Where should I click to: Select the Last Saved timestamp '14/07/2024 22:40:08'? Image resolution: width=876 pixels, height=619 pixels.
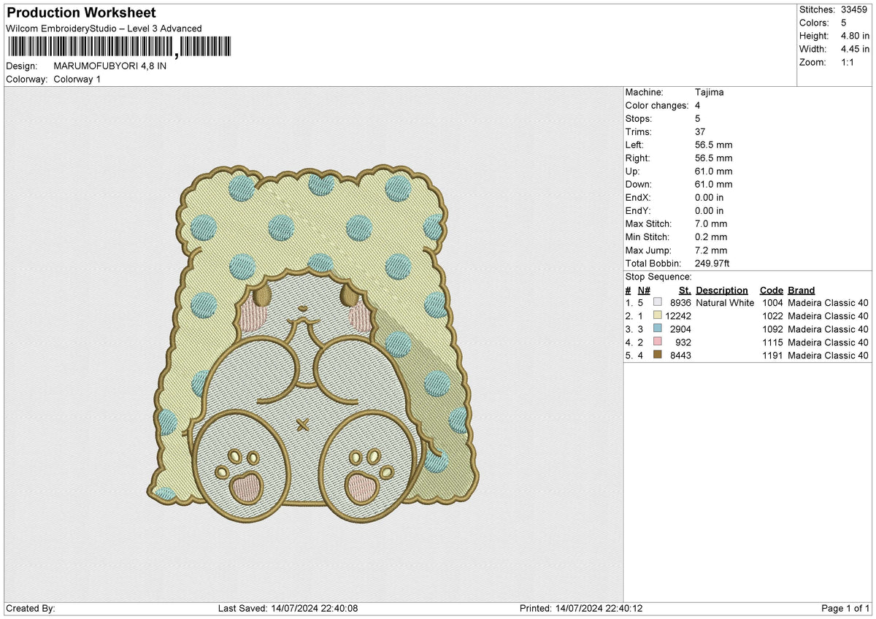[x=313, y=609]
